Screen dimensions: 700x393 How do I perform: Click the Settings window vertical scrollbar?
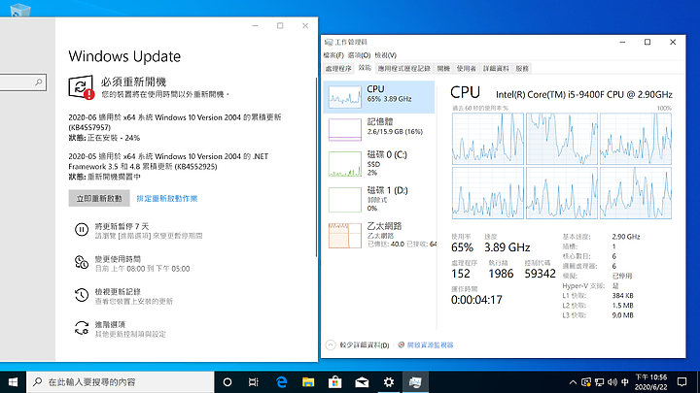pyautogui.click(x=316, y=167)
